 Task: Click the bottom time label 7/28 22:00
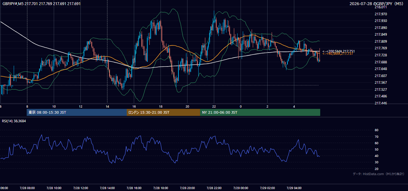point(214,188)
